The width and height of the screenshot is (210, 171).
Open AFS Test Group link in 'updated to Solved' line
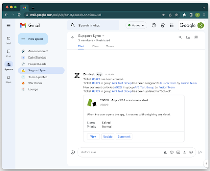click(x=121, y=91)
